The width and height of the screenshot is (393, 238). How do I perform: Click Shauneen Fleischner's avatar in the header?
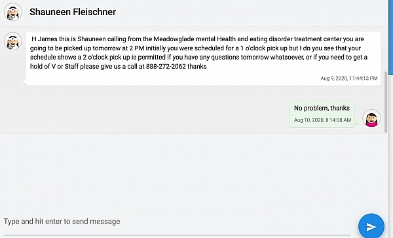(13, 12)
